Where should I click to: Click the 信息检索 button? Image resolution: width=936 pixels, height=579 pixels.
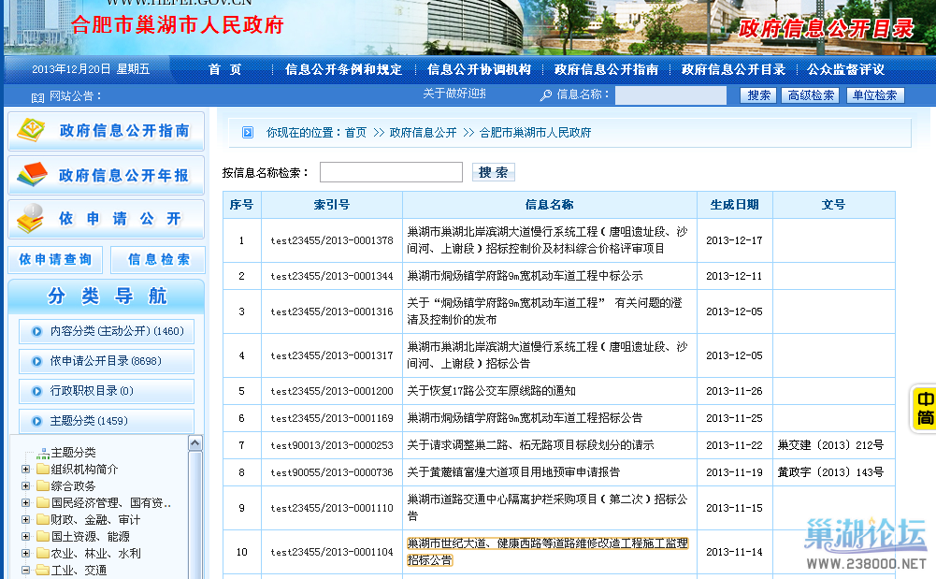click(158, 260)
